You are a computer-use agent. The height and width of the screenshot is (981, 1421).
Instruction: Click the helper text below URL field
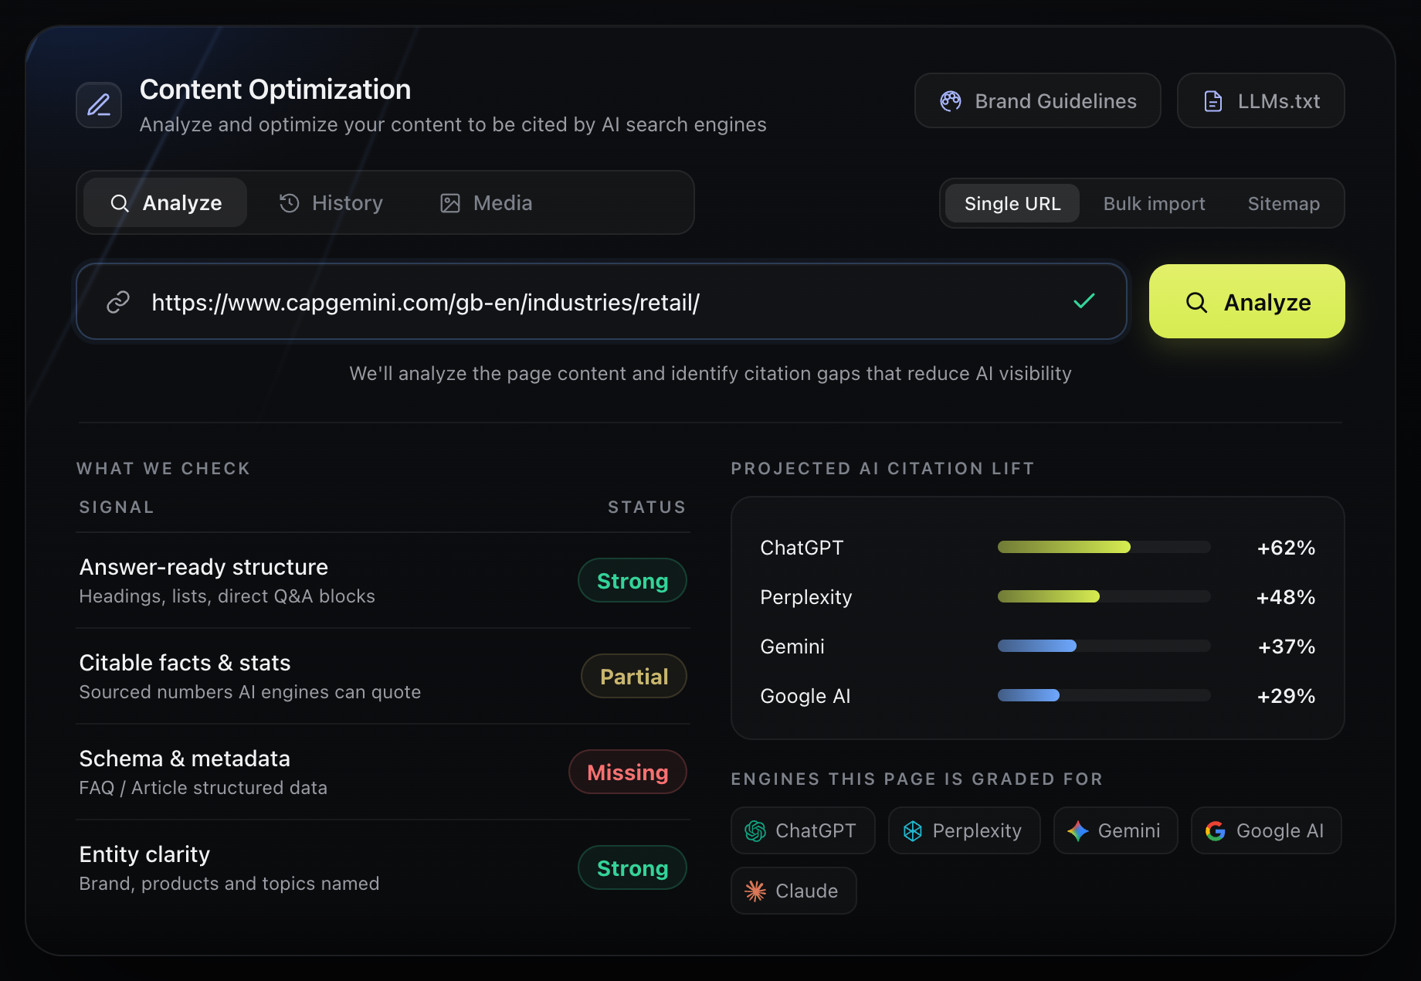click(710, 374)
